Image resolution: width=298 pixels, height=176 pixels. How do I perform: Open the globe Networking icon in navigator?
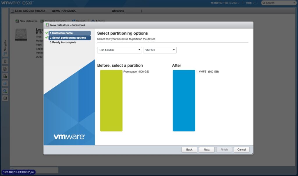coord(5,91)
